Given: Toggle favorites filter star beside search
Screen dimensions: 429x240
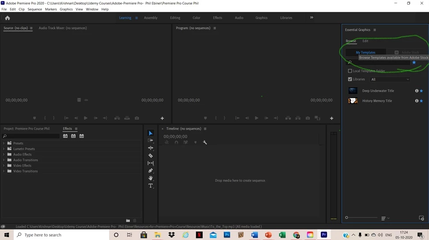Looking at the screenshot, I should coord(414,62).
